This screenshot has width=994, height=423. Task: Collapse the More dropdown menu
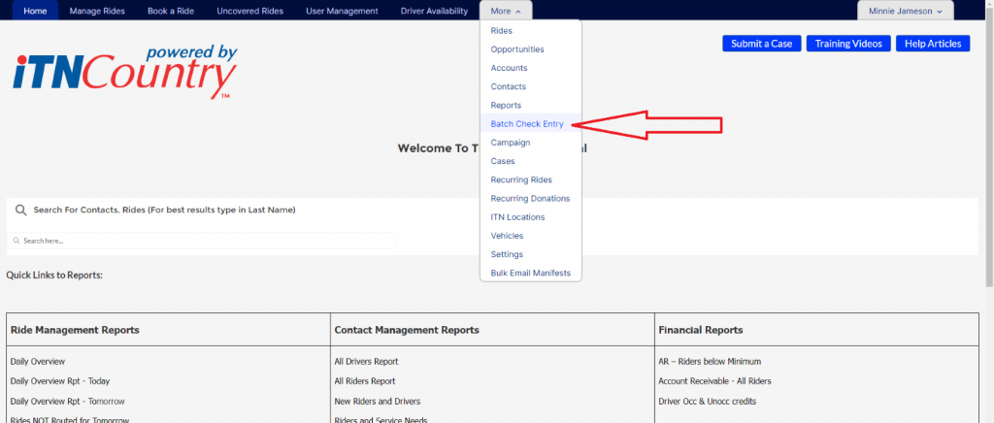click(x=506, y=11)
